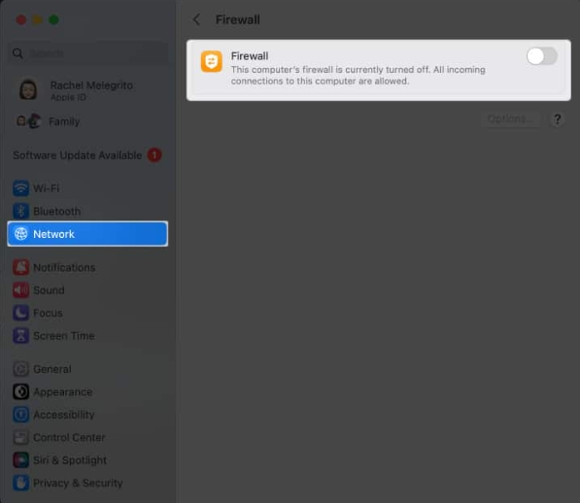The width and height of the screenshot is (580, 503).
Task: Select the Wi-Fi icon in sidebar
Action: tap(21, 188)
